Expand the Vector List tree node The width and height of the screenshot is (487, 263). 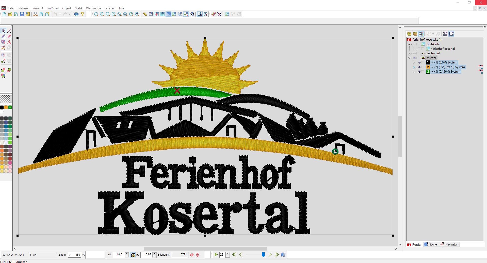(x=409, y=53)
